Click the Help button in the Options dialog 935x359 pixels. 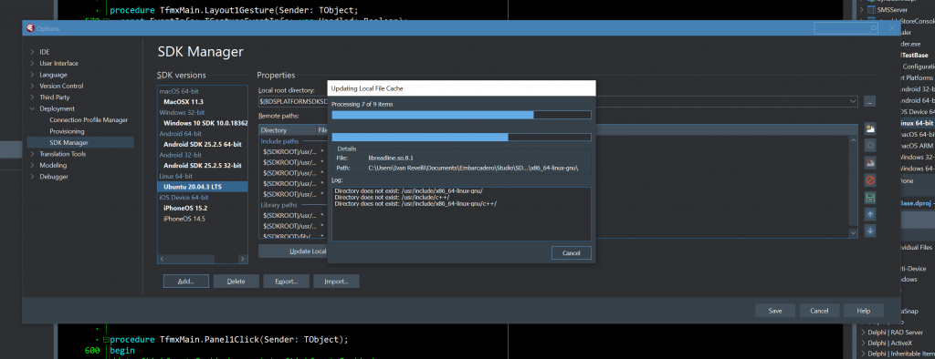click(864, 311)
